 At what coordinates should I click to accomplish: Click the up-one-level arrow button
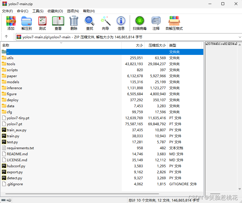click(x=6, y=37)
